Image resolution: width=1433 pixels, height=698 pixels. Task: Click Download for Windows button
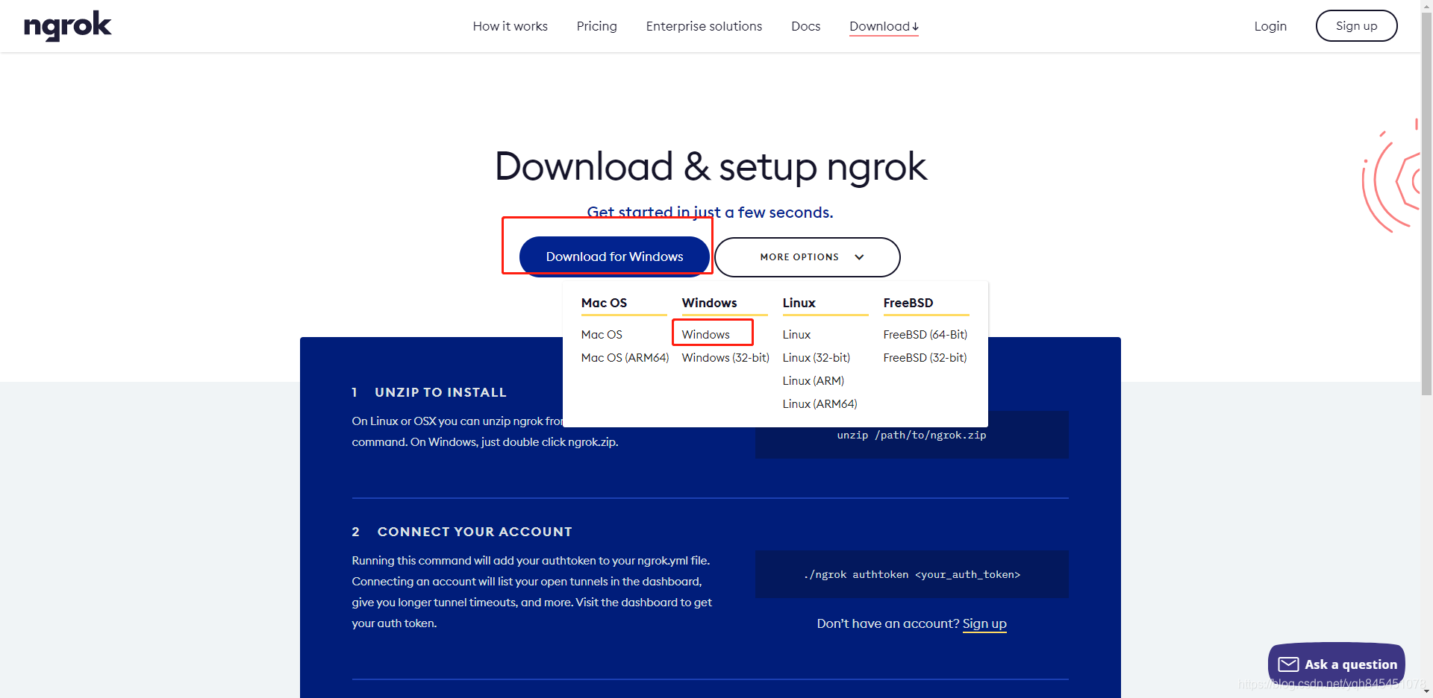click(x=614, y=257)
